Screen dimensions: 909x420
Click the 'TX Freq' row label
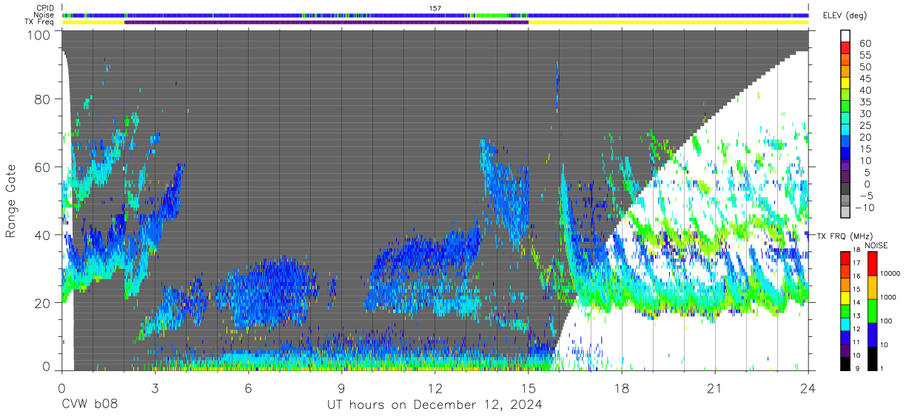point(39,22)
